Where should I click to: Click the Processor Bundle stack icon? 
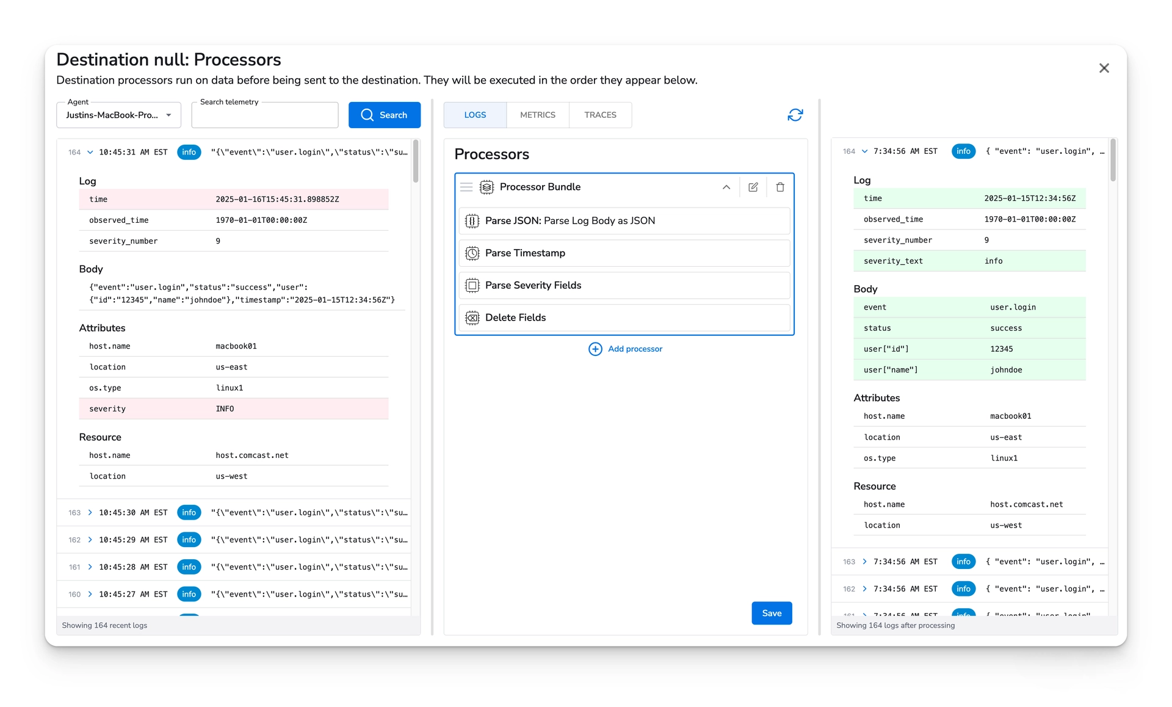click(486, 187)
